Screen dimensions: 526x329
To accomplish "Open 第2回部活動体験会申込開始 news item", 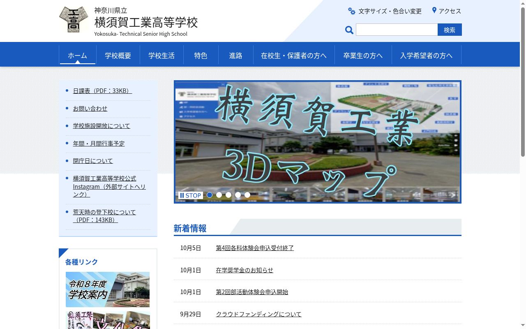I will click(x=252, y=292).
